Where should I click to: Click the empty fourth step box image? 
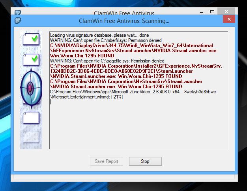(x=31, y=118)
